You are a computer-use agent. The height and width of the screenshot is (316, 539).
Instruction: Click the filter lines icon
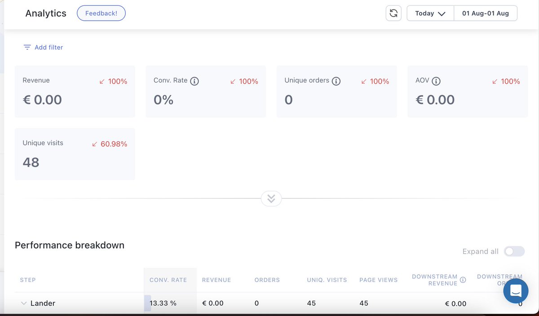coord(27,47)
